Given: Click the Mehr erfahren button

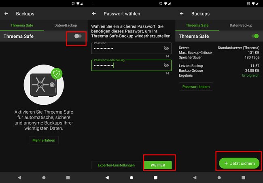Looking at the screenshot, I should [44, 140].
